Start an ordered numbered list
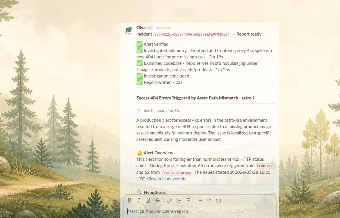 [179, 200]
